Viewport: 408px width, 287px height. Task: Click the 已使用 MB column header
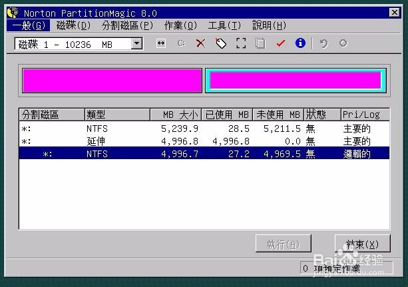tap(227, 115)
